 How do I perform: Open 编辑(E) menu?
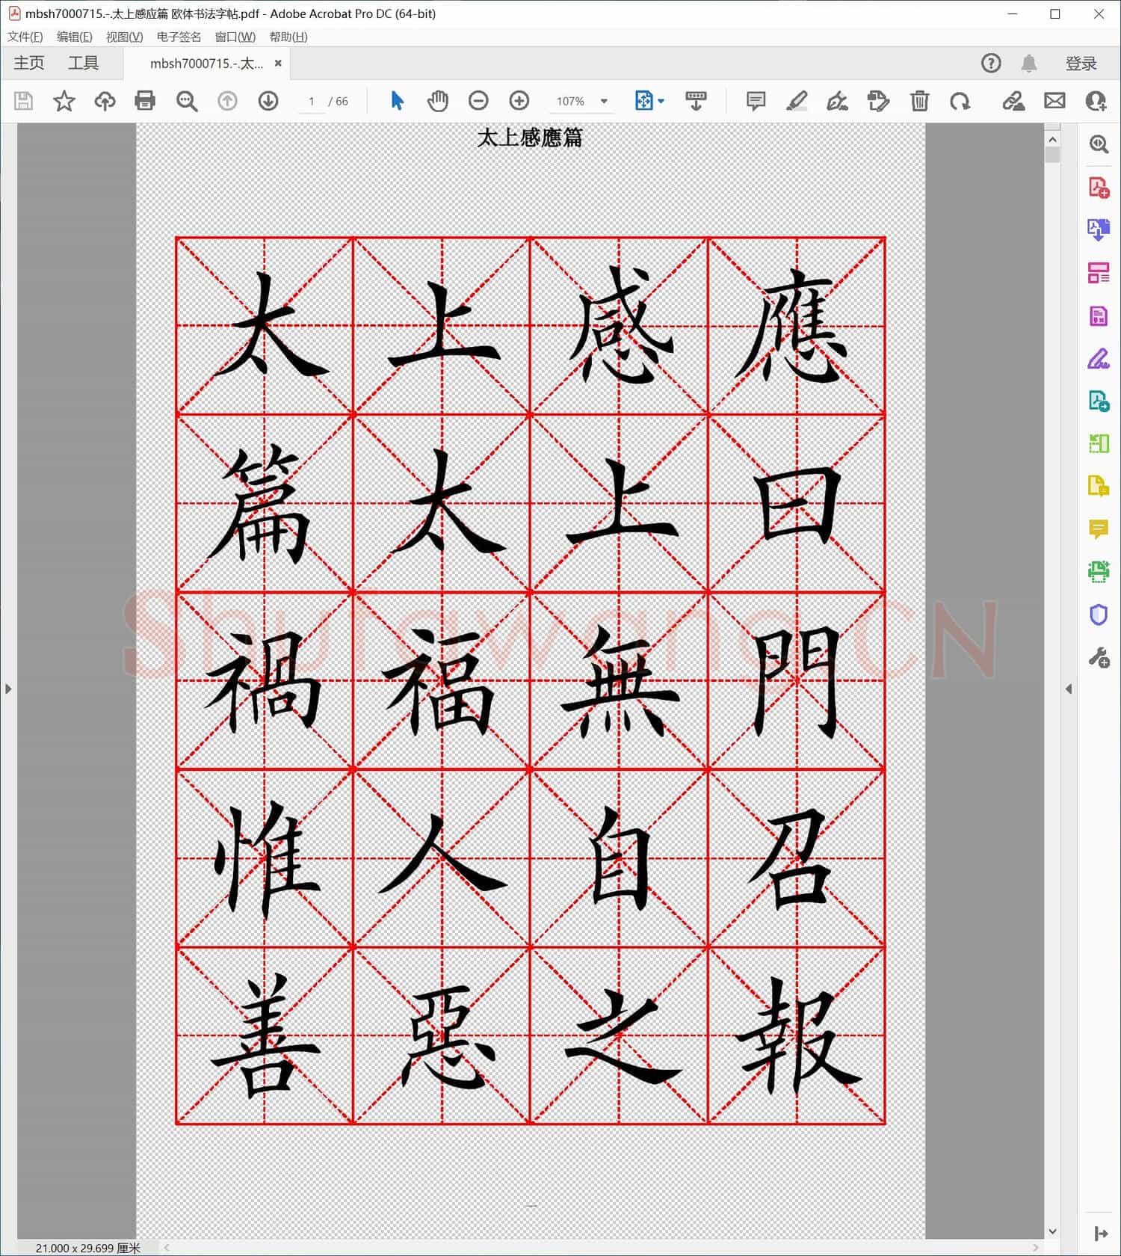click(74, 37)
